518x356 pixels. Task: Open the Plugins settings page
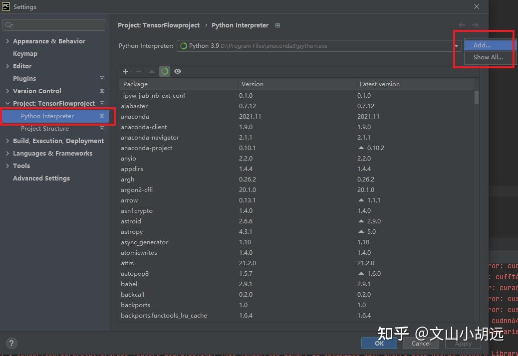24,78
